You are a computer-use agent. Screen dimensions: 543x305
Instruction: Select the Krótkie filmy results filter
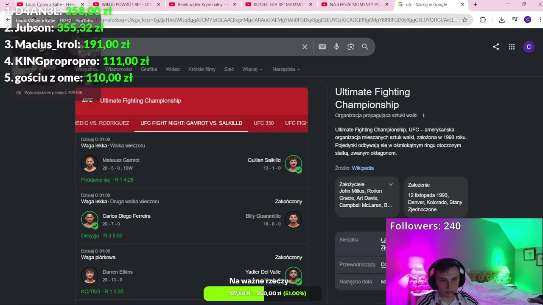tap(202, 69)
